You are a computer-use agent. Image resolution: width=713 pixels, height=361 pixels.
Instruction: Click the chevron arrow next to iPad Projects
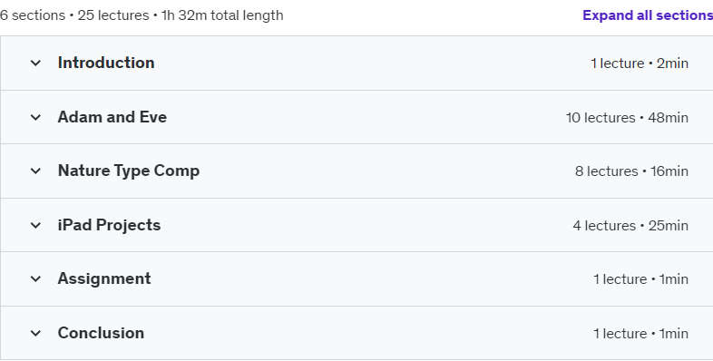35,226
